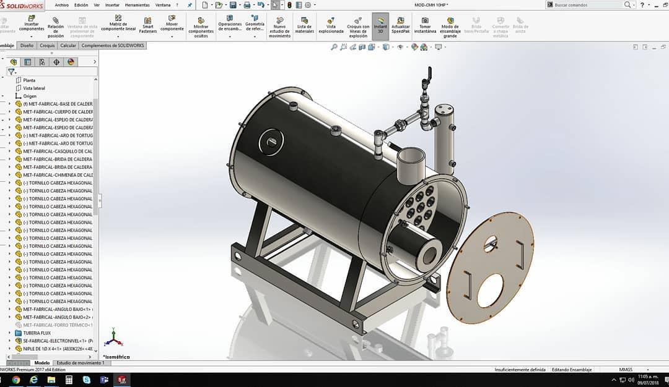Toggle the menu bar pin icon

[x=190, y=5]
